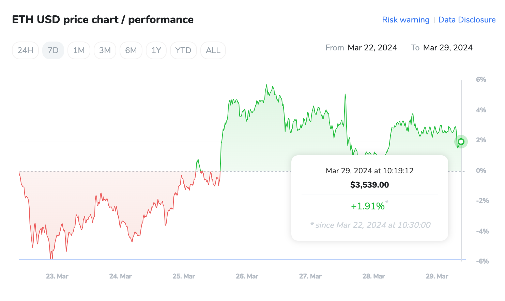Select the 1M time range
Viewport: 505px width, 301px height.
point(79,50)
